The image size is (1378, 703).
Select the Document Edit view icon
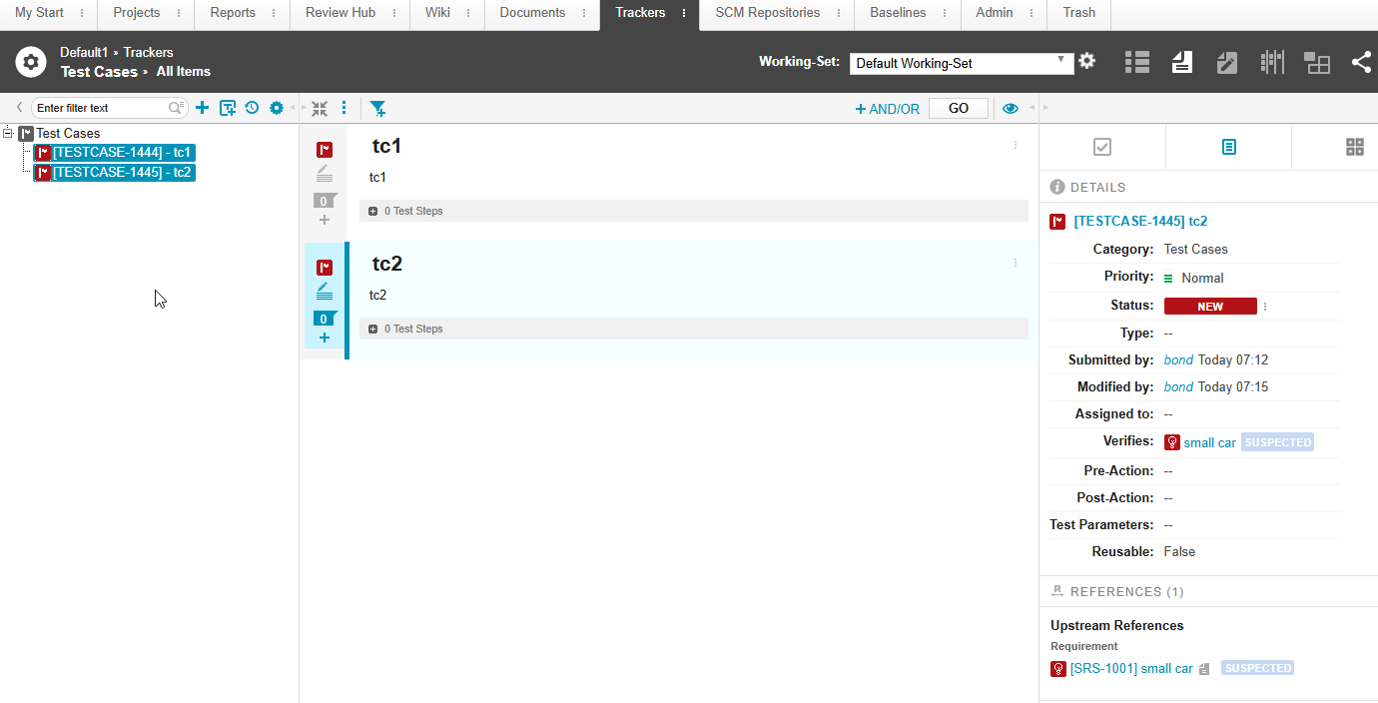[x=1226, y=61]
